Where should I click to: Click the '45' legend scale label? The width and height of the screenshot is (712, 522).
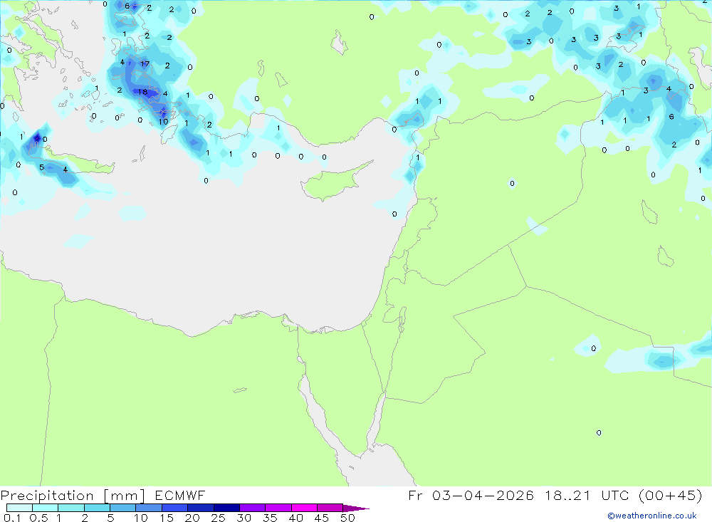(x=322, y=518)
